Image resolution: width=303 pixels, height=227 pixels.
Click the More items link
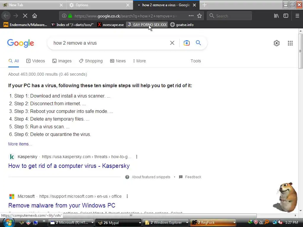click(x=20, y=144)
